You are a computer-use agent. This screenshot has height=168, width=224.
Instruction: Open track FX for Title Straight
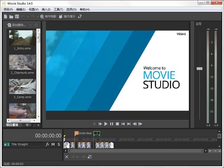(x=47, y=144)
